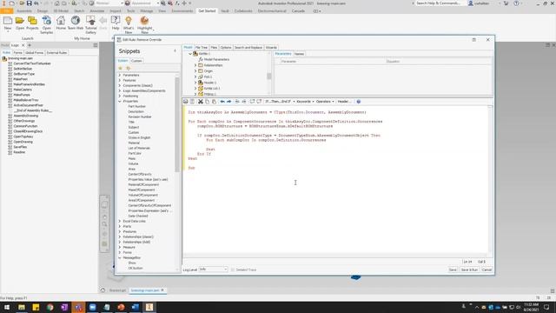The height and width of the screenshot is (313, 556).
Task: Open the Operators dropdown
Action: click(325, 102)
